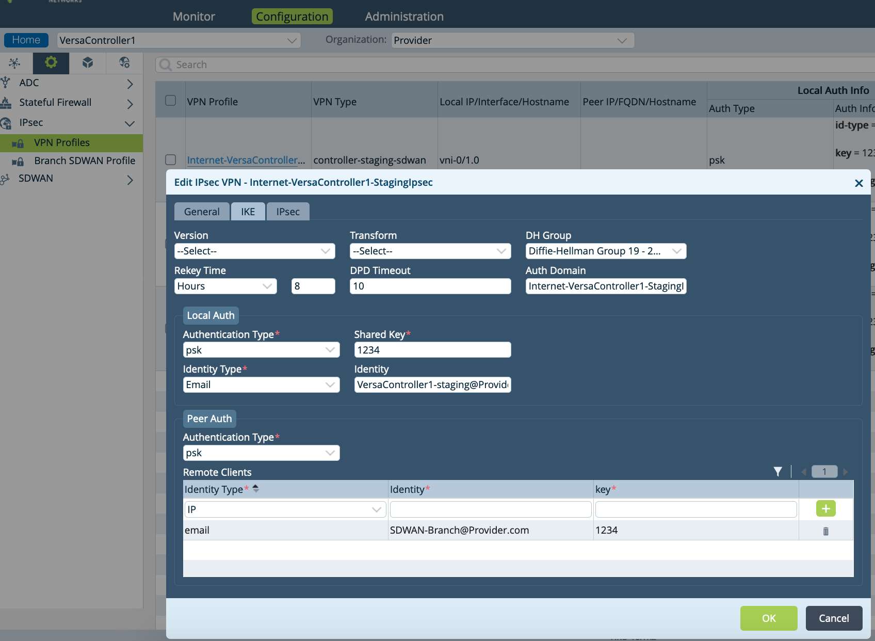Switch to the Administration tab
This screenshot has width=875, height=641.
404,17
